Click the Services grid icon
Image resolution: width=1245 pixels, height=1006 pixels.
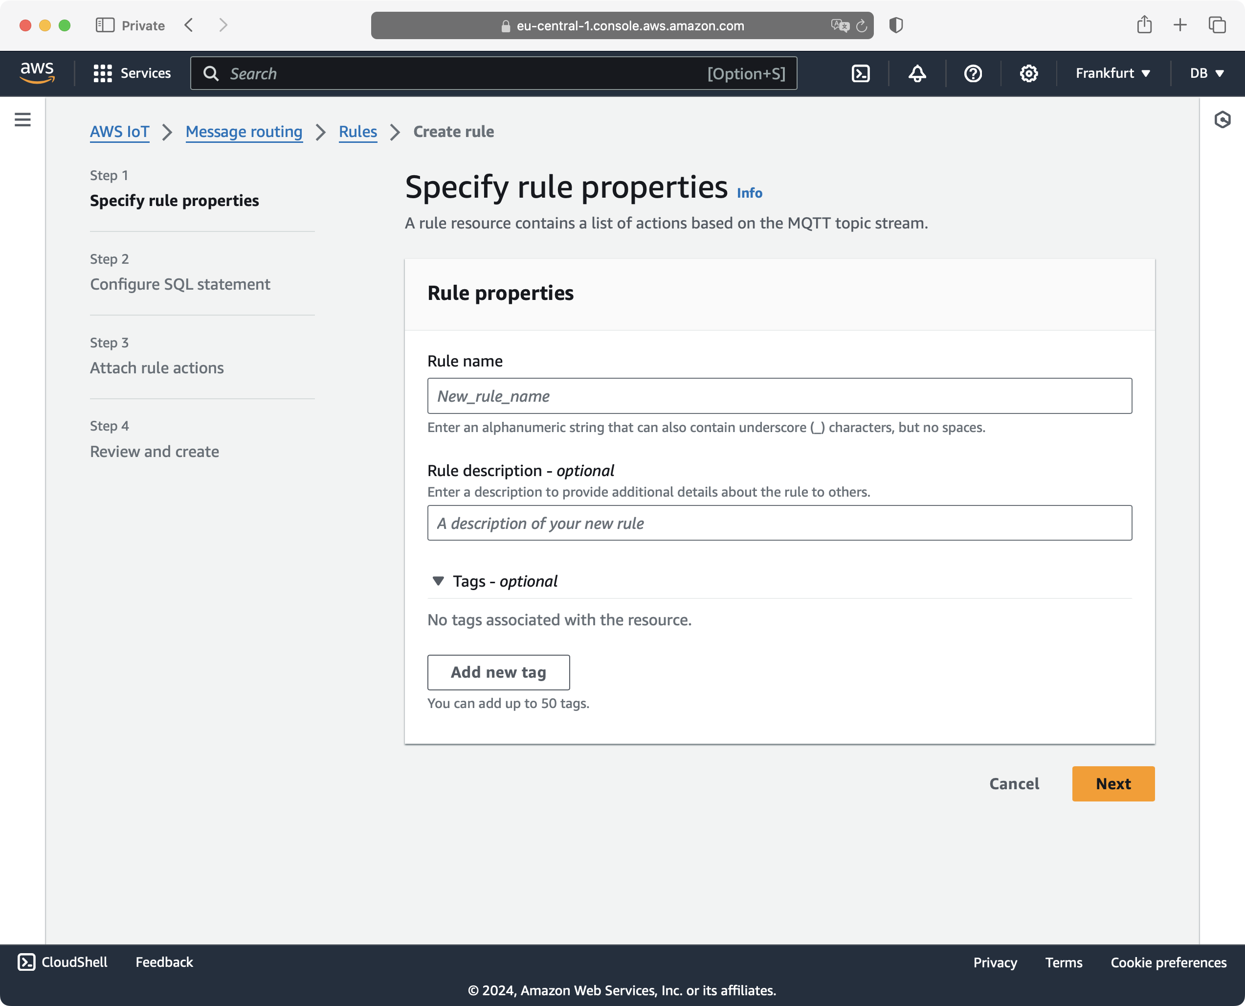[x=103, y=73]
